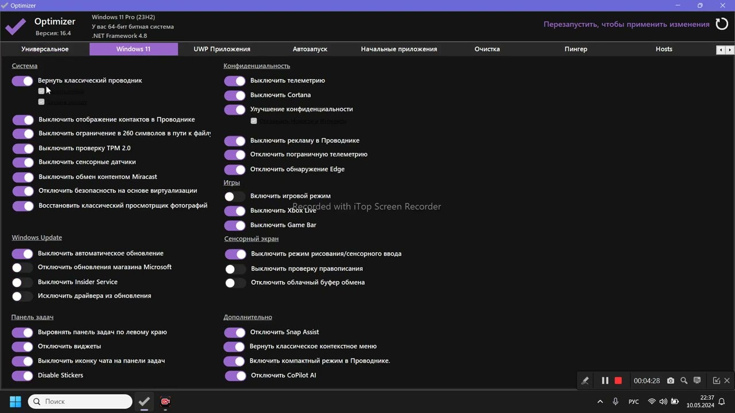This screenshot has height=413, width=735.
Task: Toggle Выключить телеметрию switch
Action: (235, 81)
